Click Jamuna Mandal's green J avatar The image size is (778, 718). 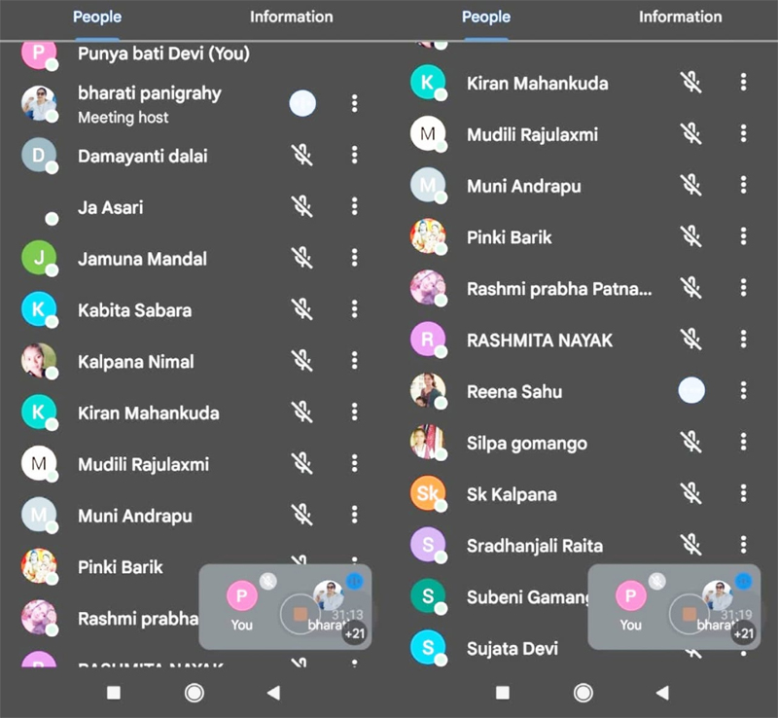pyautogui.click(x=39, y=258)
